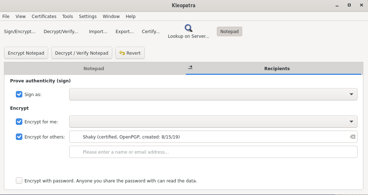The width and height of the screenshot is (368, 195).
Task: Switch to the Notepad tab
Action: click(x=94, y=68)
